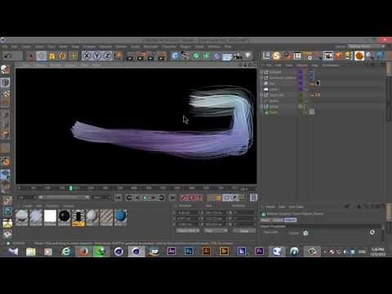Toggle the X axis lock

pos(87,56)
